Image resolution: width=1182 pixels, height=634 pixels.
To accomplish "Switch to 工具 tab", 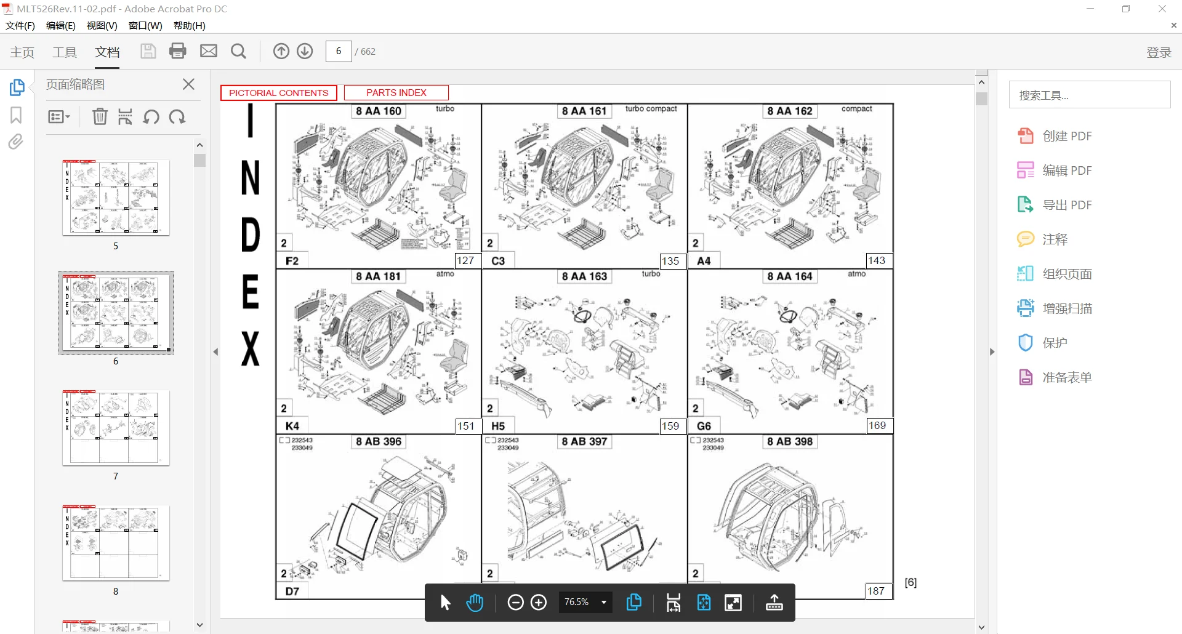I will (65, 52).
